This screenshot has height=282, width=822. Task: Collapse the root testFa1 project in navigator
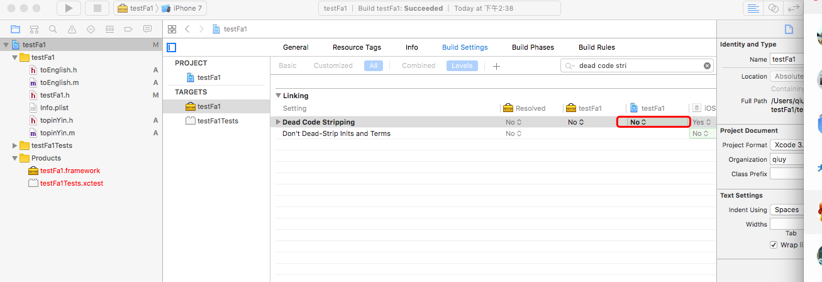[x=6, y=45]
